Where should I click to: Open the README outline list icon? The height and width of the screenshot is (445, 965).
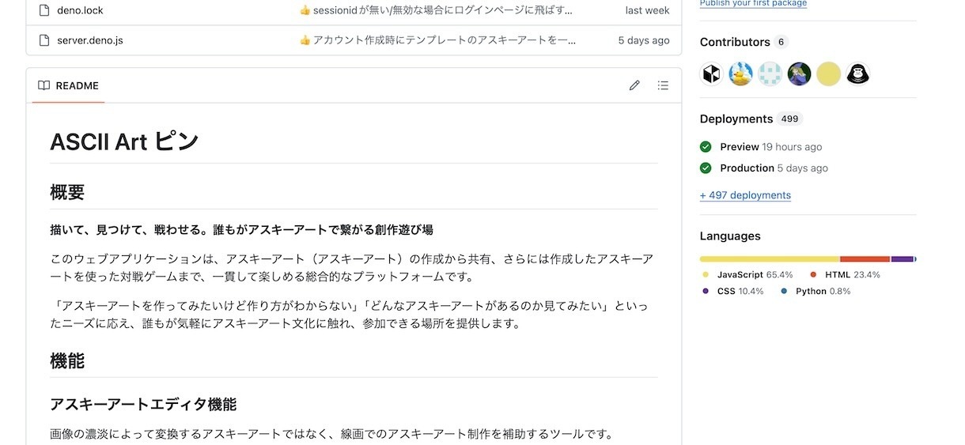663,85
